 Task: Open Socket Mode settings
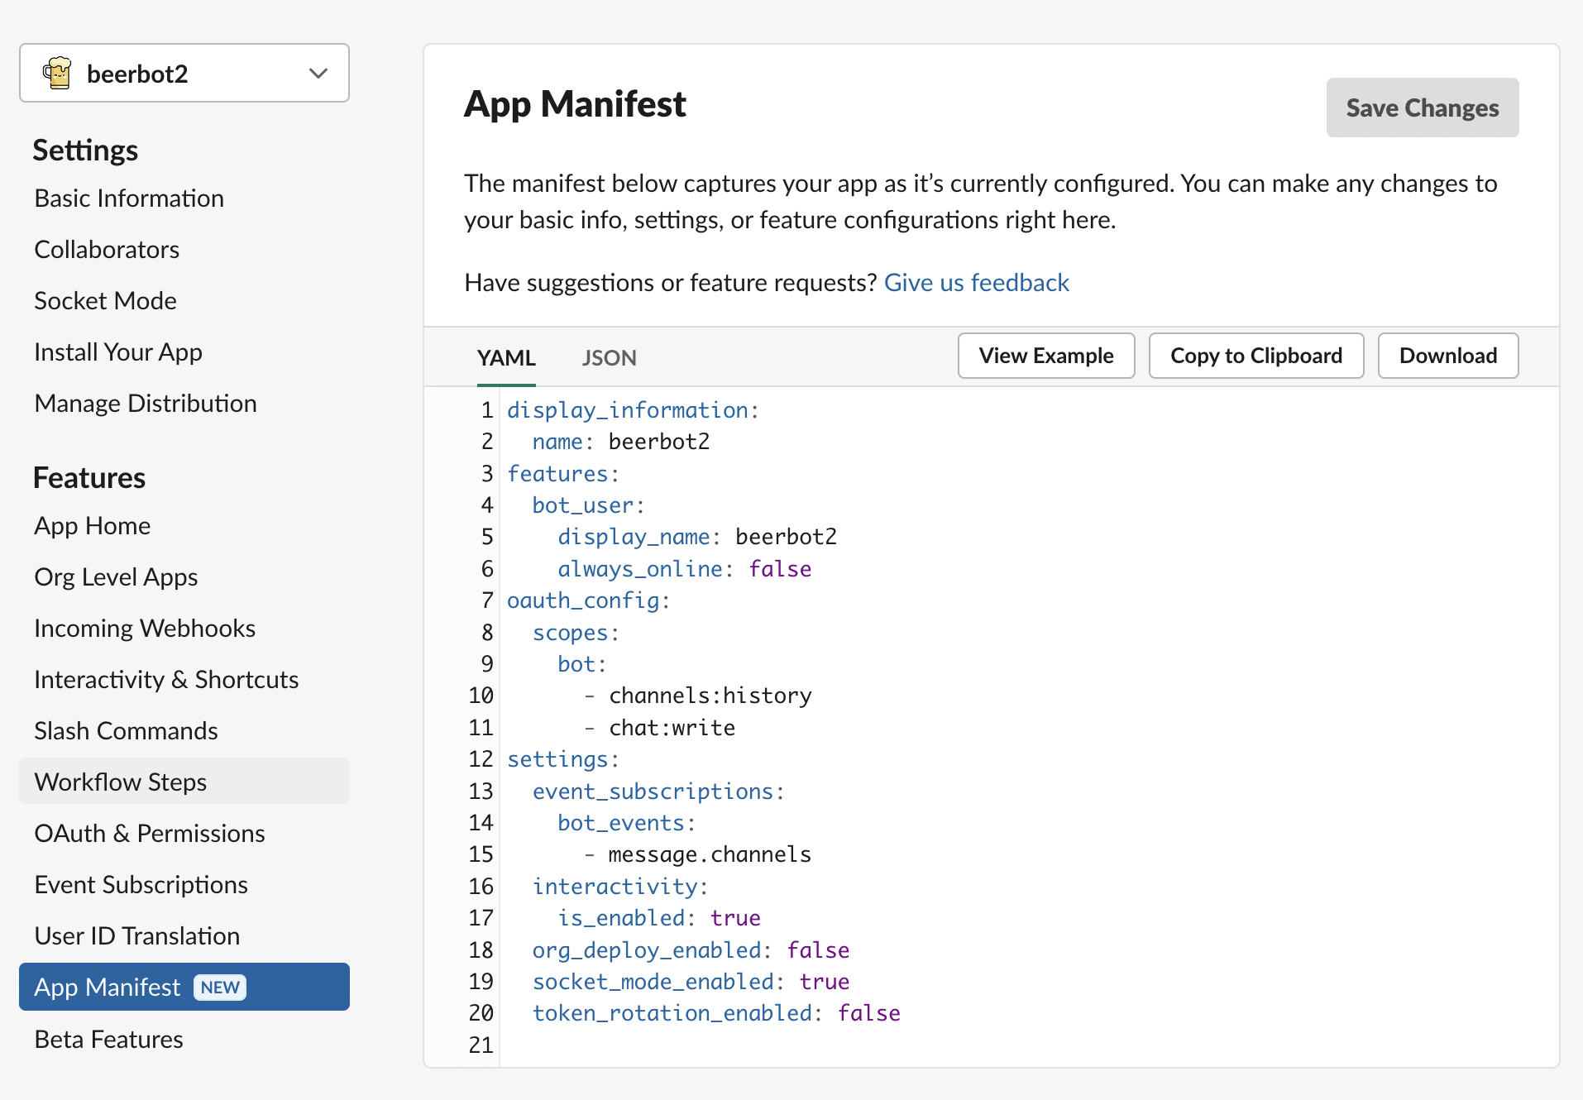point(105,301)
